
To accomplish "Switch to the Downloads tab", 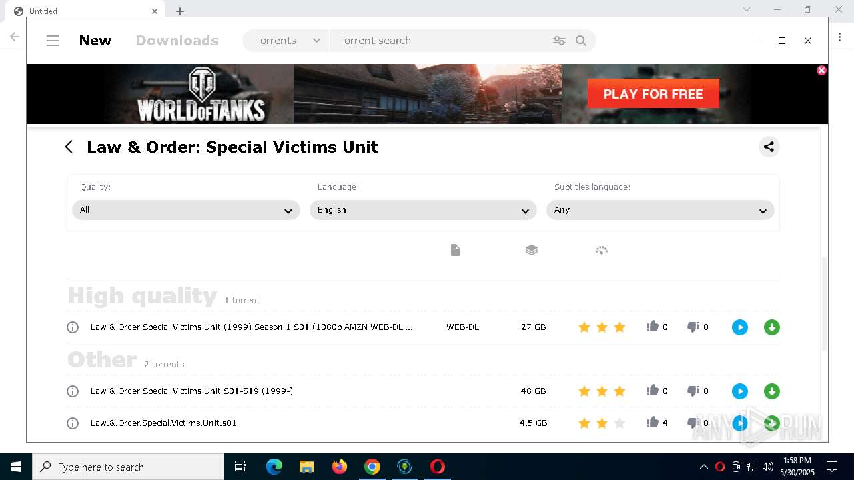I will 177,41.
